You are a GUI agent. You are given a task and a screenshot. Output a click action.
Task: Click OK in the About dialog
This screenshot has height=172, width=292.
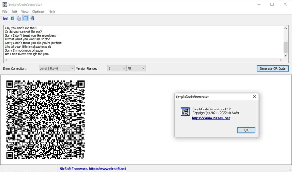(246, 130)
